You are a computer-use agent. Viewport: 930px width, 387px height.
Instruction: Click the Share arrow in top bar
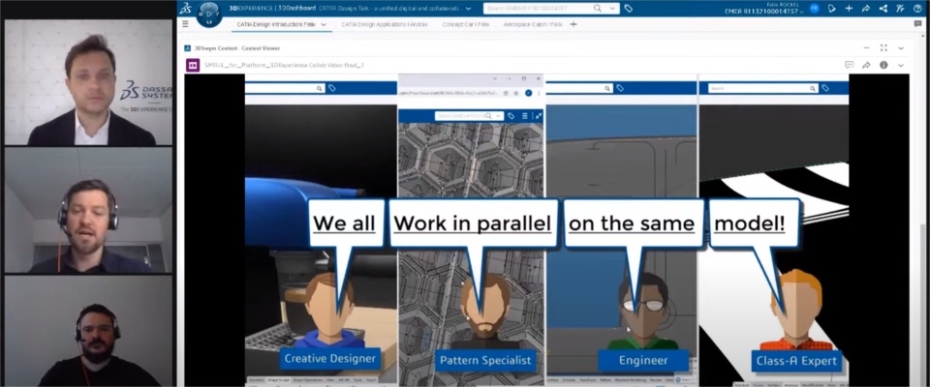[866, 9]
